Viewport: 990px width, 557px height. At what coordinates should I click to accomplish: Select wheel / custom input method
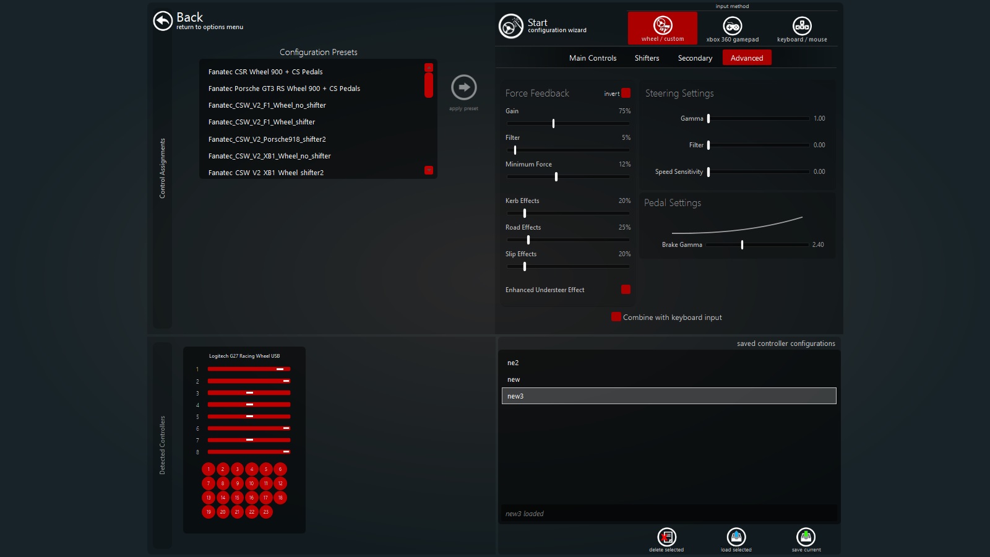tap(662, 28)
